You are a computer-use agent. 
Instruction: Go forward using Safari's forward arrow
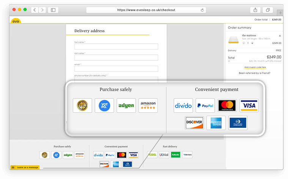click(42, 10)
